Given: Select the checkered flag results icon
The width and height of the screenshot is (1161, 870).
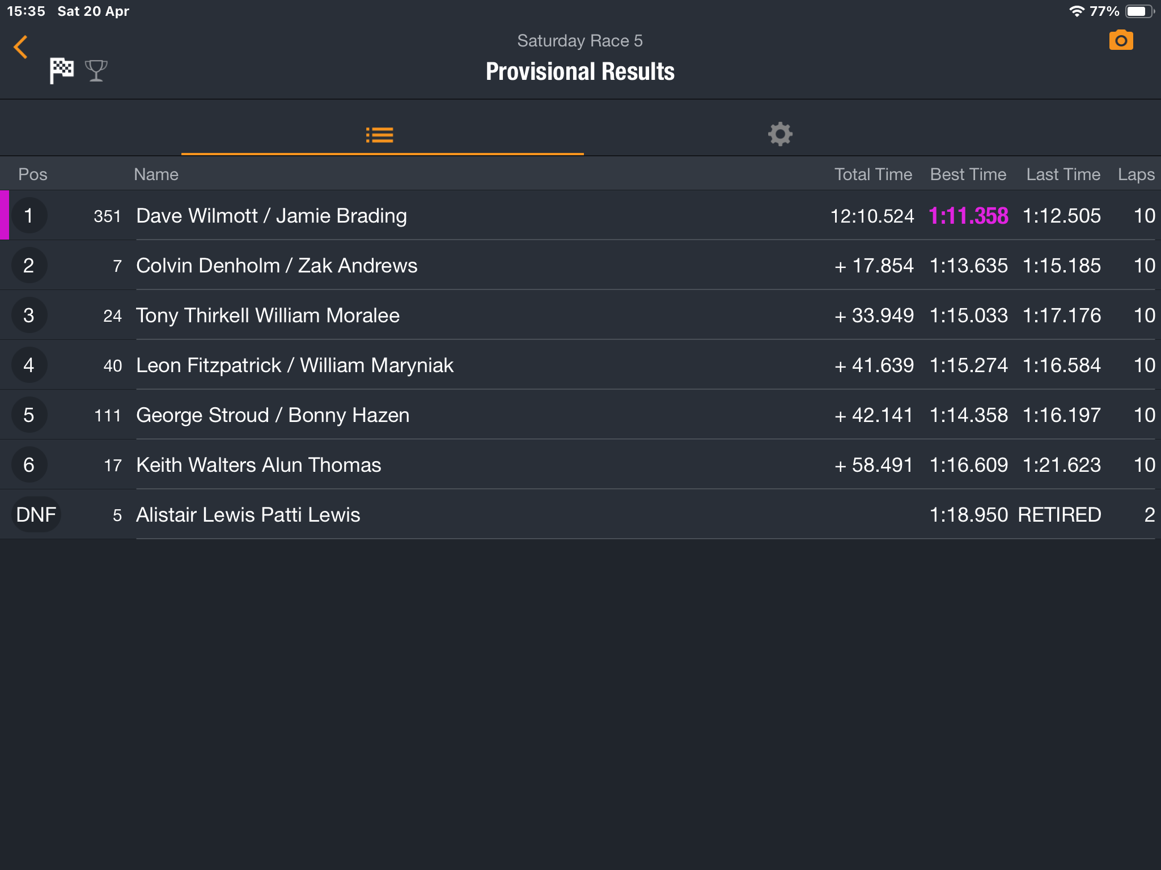Looking at the screenshot, I should pyautogui.click(x=62, y=71).
